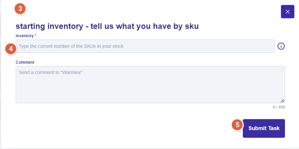The width and height of the screenshot is (299, 149).
Task: Click the "Warmies" name in comment placeholder
Action: 72,72
